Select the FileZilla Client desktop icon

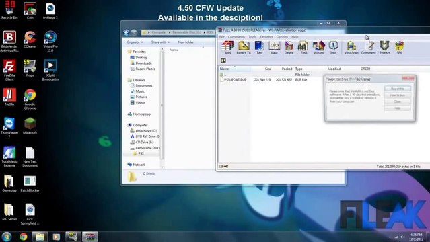(9, 70)
